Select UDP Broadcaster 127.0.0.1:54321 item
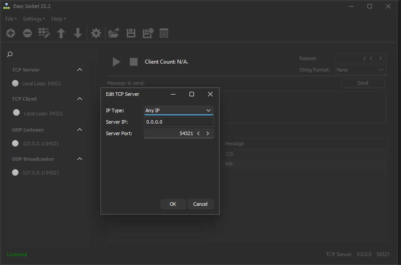The height and width of the screenshot is (265, 401). (41, 173)
